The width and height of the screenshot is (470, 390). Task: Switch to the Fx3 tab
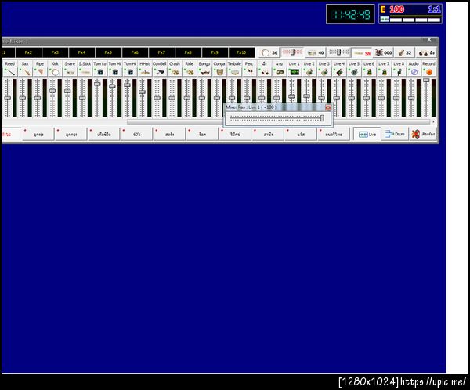click(55, 52)
